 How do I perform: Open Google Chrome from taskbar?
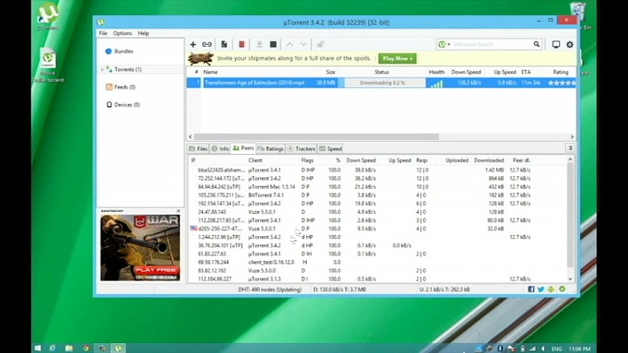coord(86,348)
